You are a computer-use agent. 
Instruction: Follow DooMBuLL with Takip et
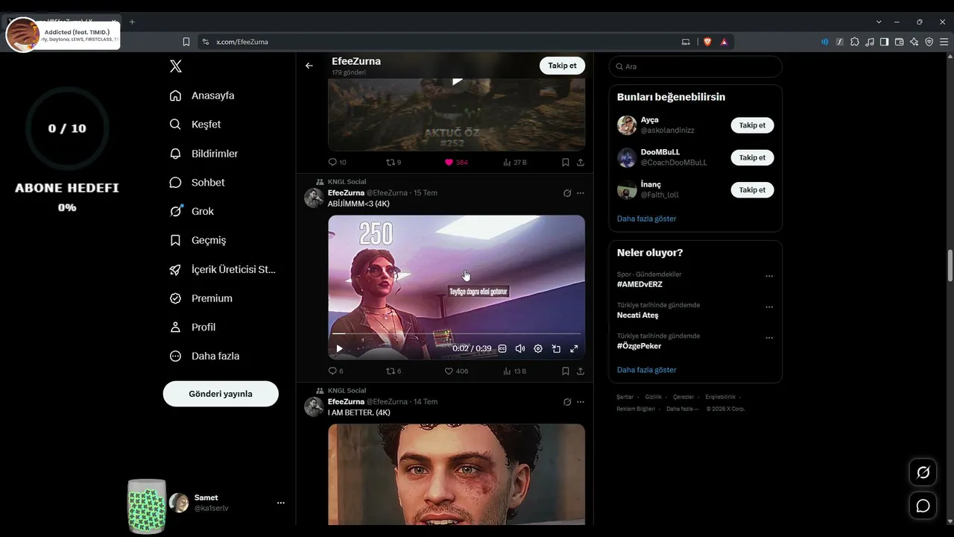coord(752,157)
